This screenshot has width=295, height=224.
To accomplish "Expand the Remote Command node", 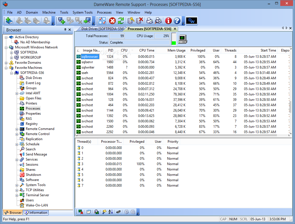I will coord(17,129).
